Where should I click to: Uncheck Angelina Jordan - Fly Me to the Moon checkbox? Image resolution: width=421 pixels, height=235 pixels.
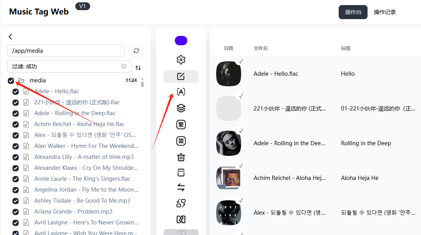(x=16, y=190)
